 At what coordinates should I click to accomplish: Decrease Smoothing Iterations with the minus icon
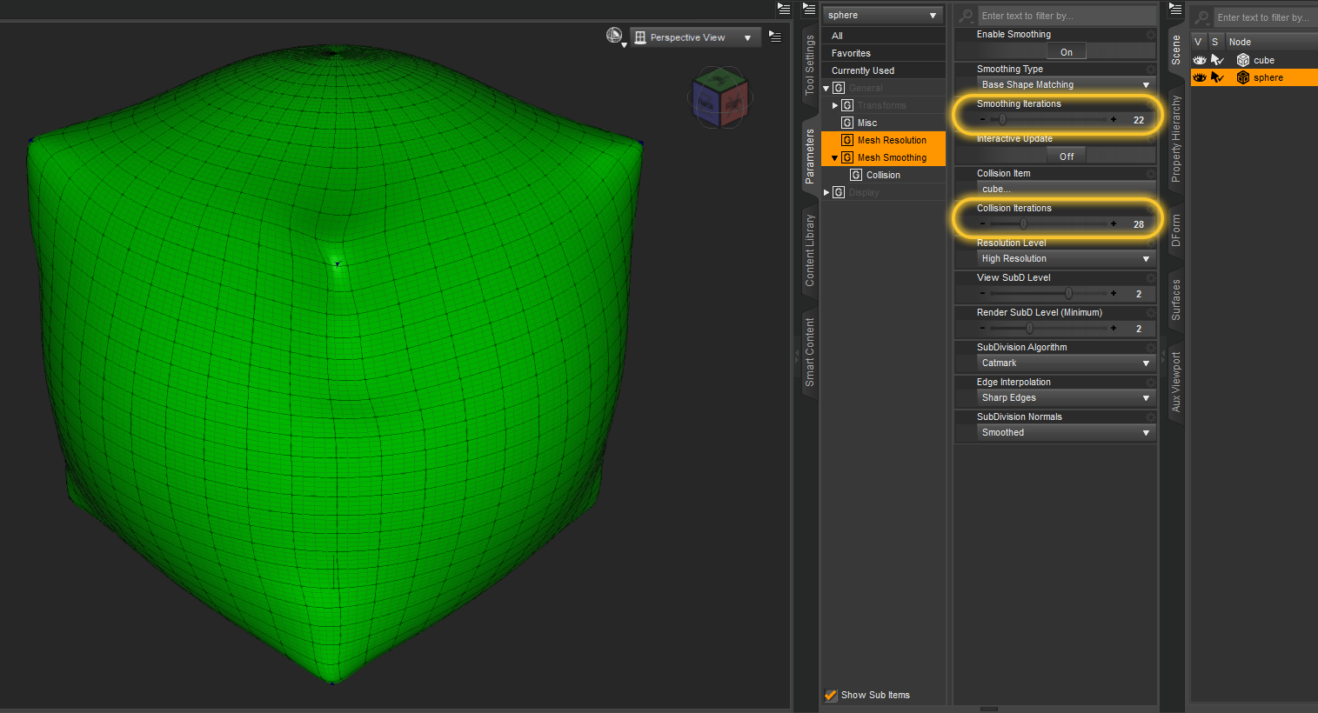click(982, 120)
